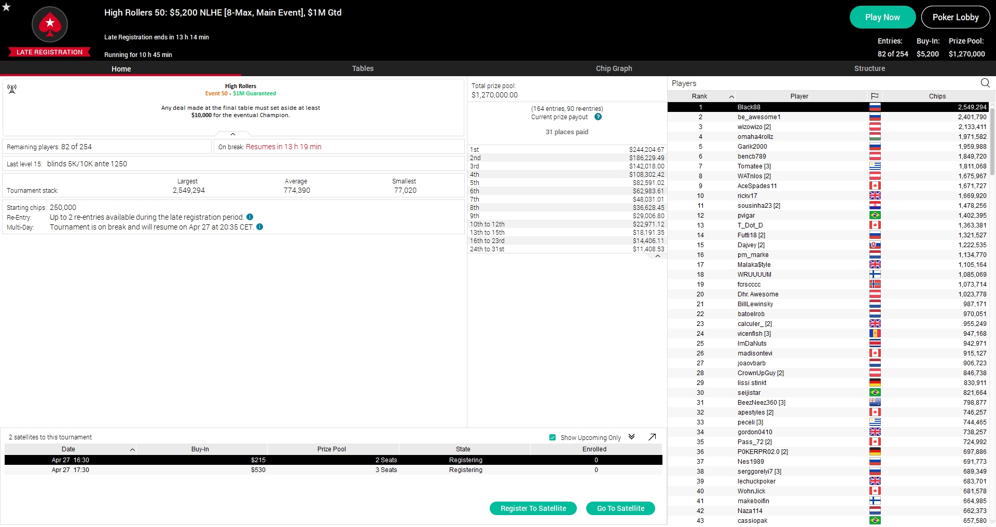Click the tournament broadcast antenna icon
Viewport: 996px width, 527px height.
tap(12, 89)
